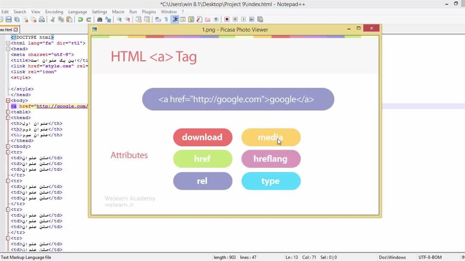465x261 pixels.
Task: Open the Find dialog with the binoculars icon
Action: coord(100,19)
